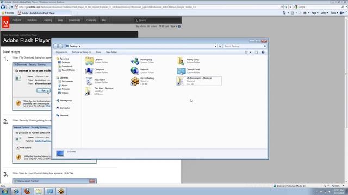Screen dimensions: 348x195
Task: Select the Computer icon in file list
Action: pyautogui.click(x=89, y=71)
